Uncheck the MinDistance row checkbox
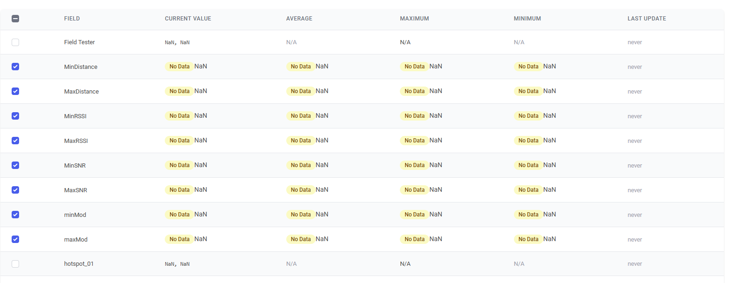This screenshot has height=283, width=729. coord(15,67)
